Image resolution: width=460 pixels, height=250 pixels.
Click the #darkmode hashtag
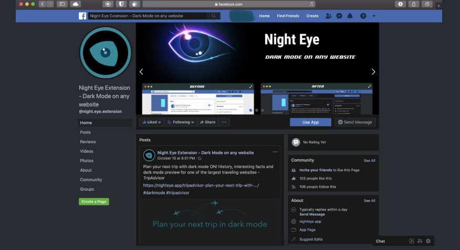coord(154,193)
